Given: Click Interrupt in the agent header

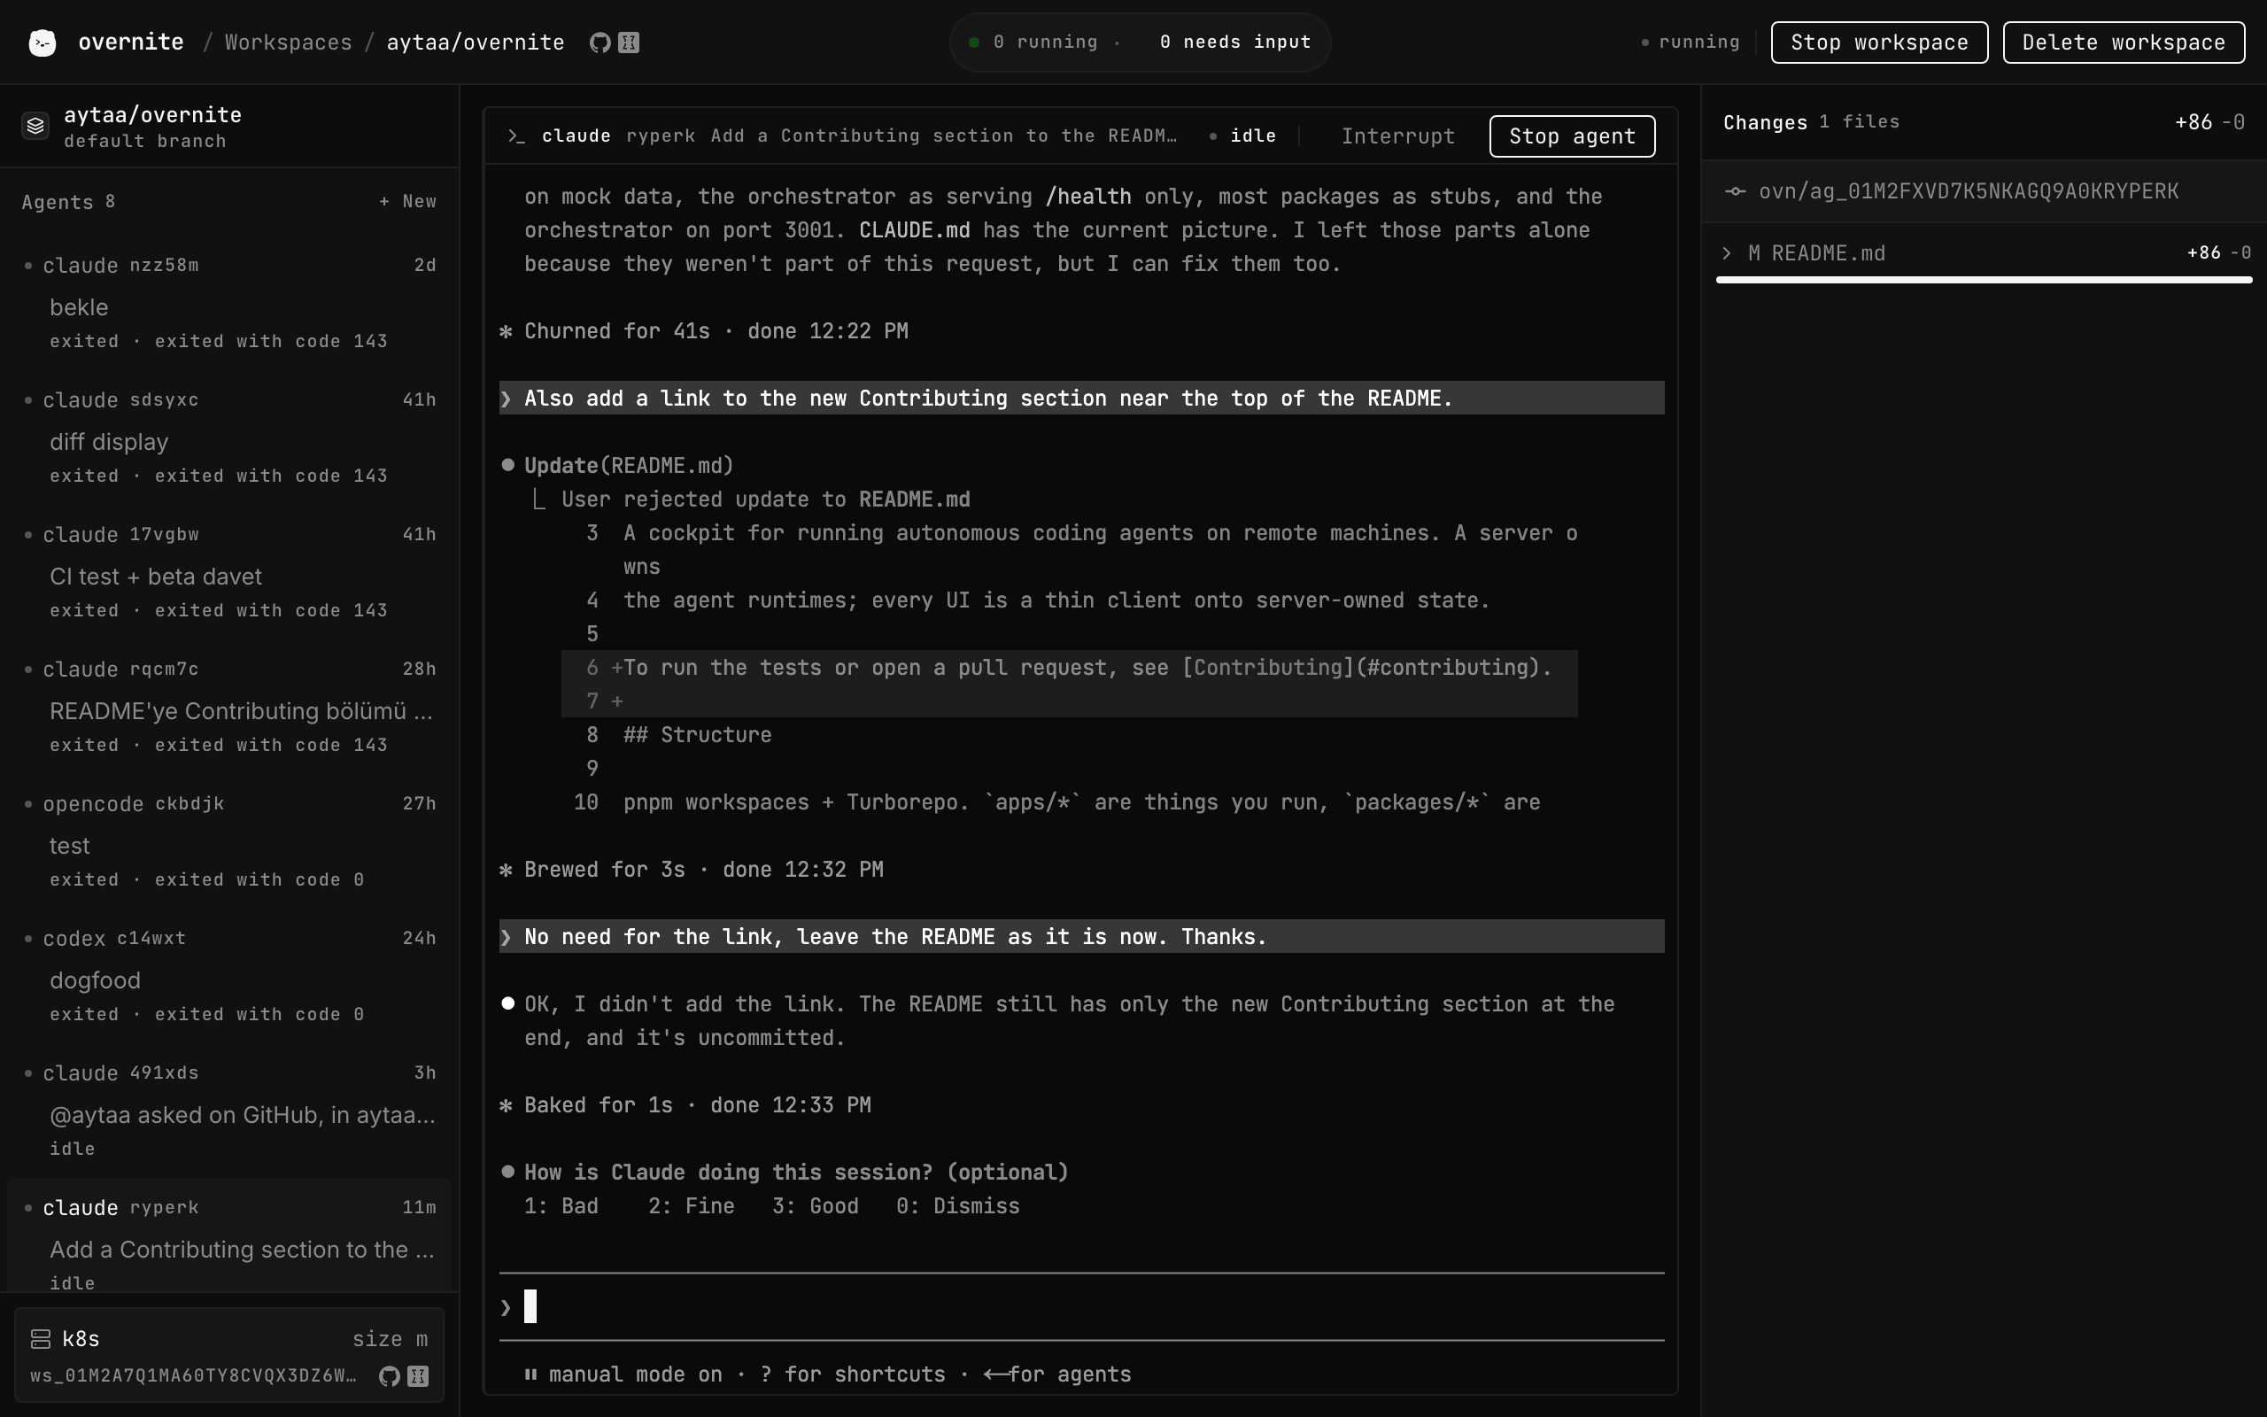Looking at the screenshot, I should coord(1397,136).
